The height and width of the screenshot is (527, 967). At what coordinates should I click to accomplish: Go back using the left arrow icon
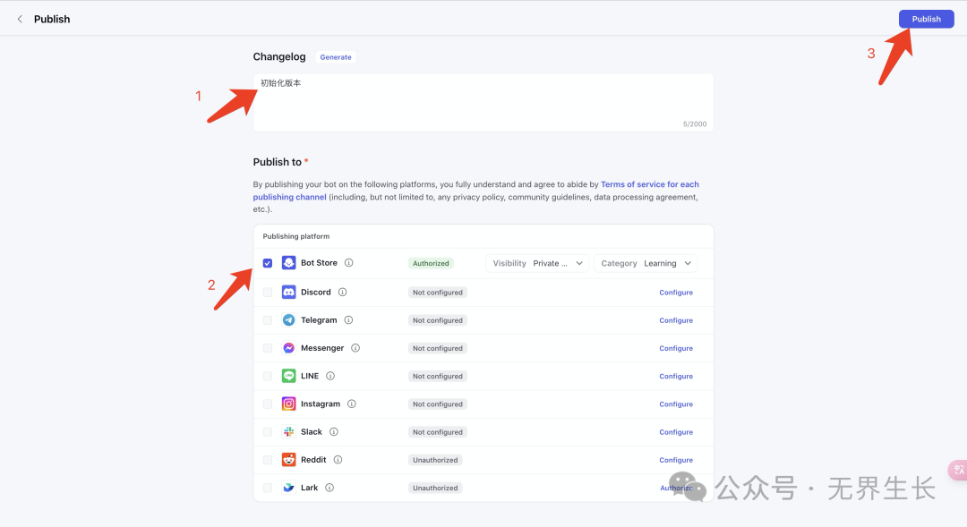(20, 19)
